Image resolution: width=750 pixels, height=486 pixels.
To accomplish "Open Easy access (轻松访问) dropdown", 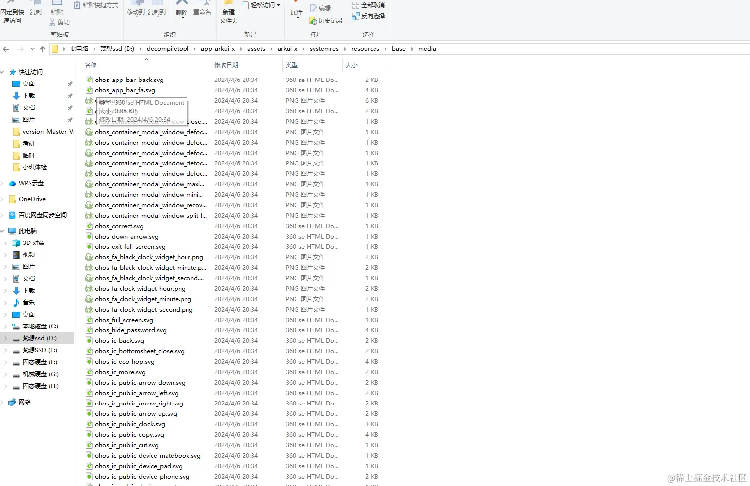I will (261, 5).
